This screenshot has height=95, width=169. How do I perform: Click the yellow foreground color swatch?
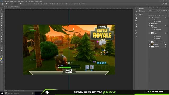tap(1, 59)
